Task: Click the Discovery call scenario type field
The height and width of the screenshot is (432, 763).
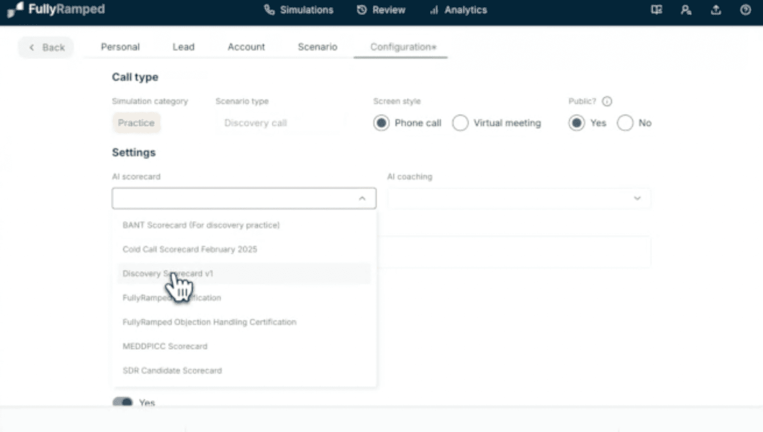Action: [x=280, y=123]
